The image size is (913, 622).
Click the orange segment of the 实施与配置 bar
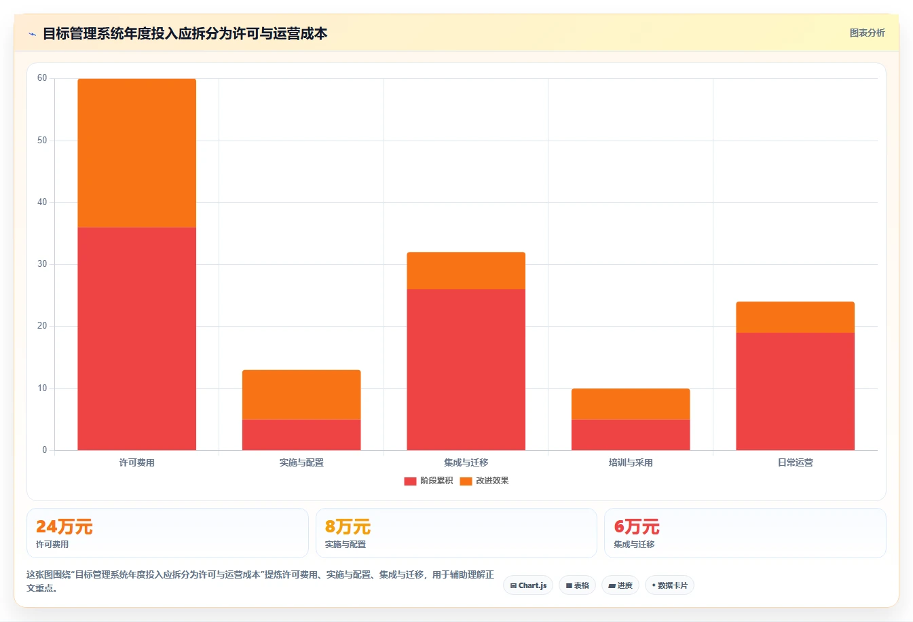click(301, 395)
